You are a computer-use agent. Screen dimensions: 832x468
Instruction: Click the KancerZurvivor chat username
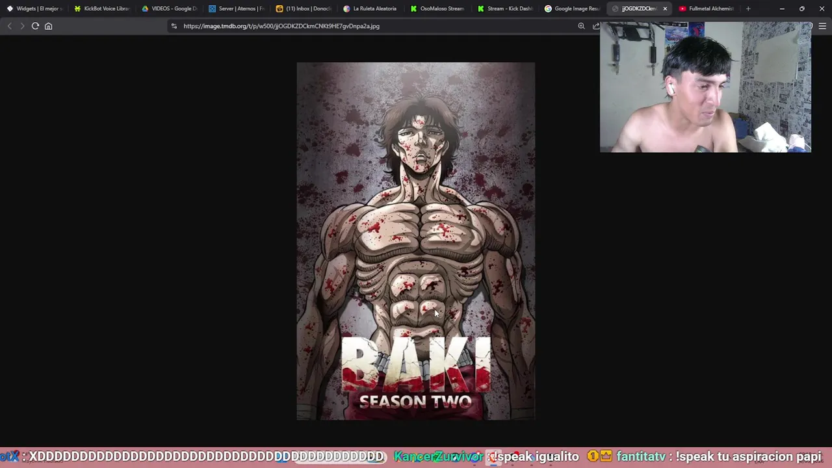(x=439, y=456)
